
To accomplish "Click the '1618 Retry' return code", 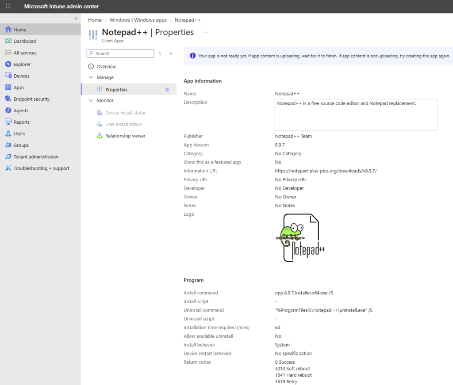I will [x=286, y=381].
